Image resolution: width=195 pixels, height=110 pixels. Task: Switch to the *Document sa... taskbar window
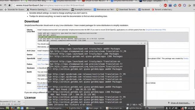[115, 108]
